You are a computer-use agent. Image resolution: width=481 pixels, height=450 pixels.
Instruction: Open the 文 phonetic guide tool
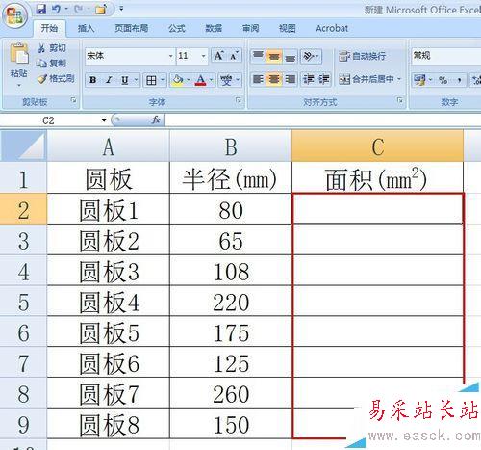[226, 80]
